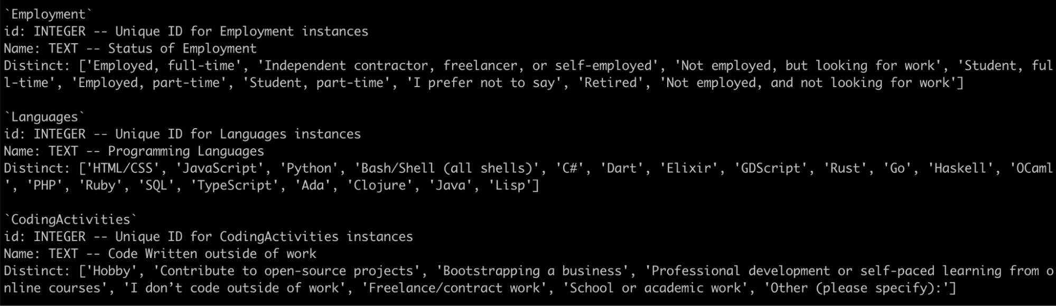The image size is (1056, 306).
Task: Click the 'Bash/Shell (all shells)' value
Action: coord(450,168)
